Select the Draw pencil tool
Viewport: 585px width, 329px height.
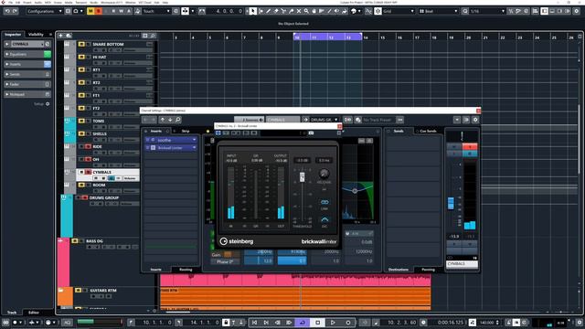[268, 11]
